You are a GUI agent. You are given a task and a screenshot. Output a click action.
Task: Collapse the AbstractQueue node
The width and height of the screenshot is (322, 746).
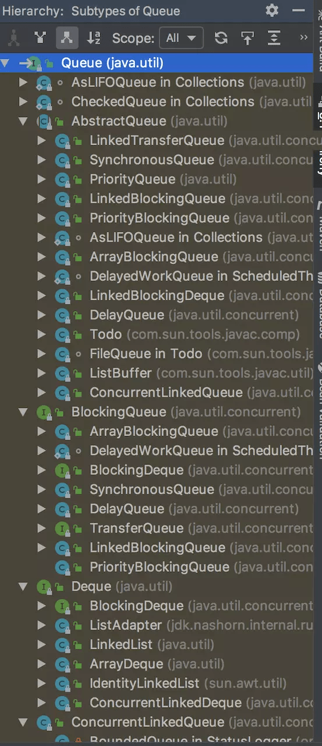click(23, 121)
